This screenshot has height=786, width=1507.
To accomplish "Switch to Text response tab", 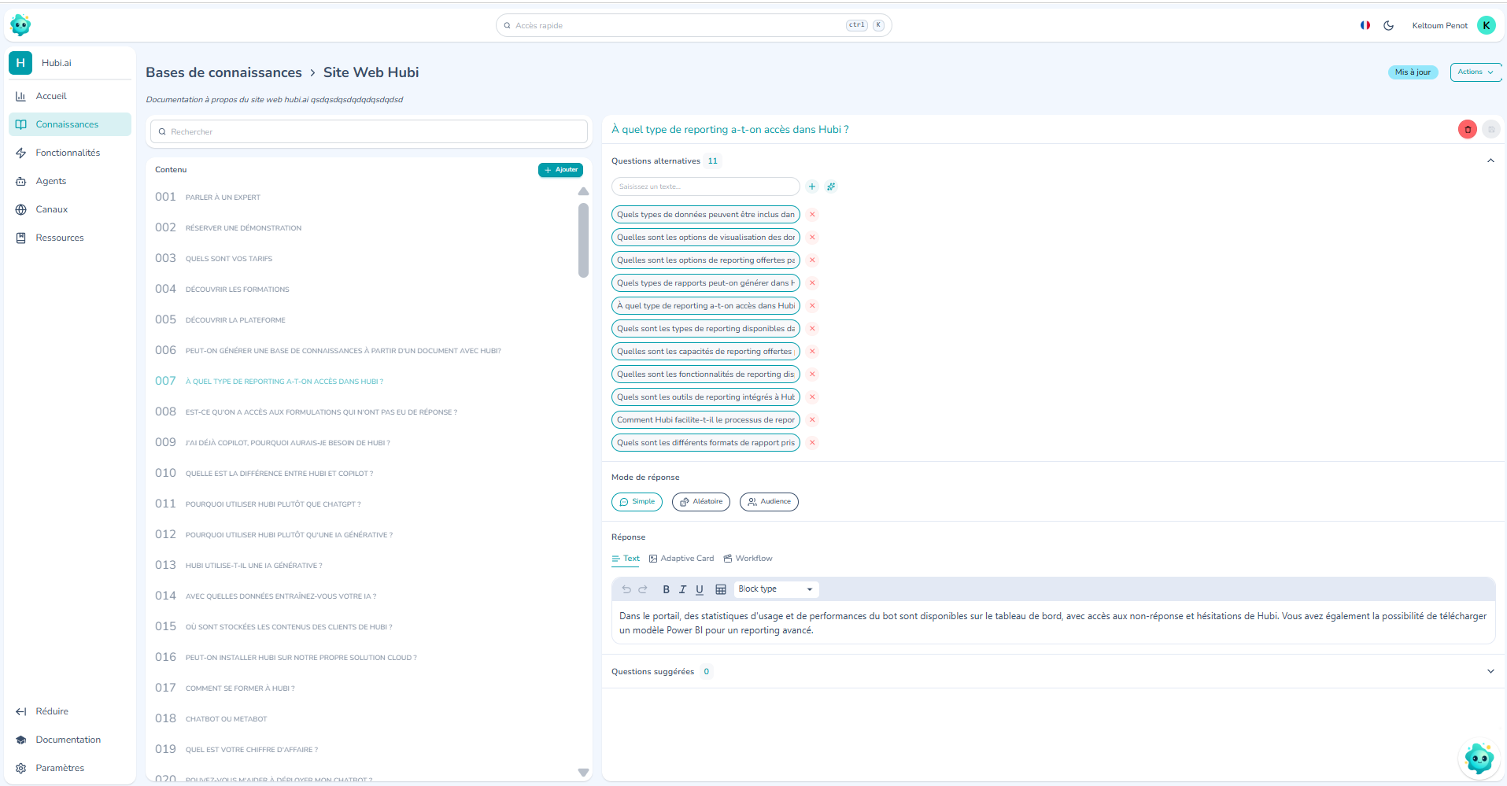I will 626,559.
